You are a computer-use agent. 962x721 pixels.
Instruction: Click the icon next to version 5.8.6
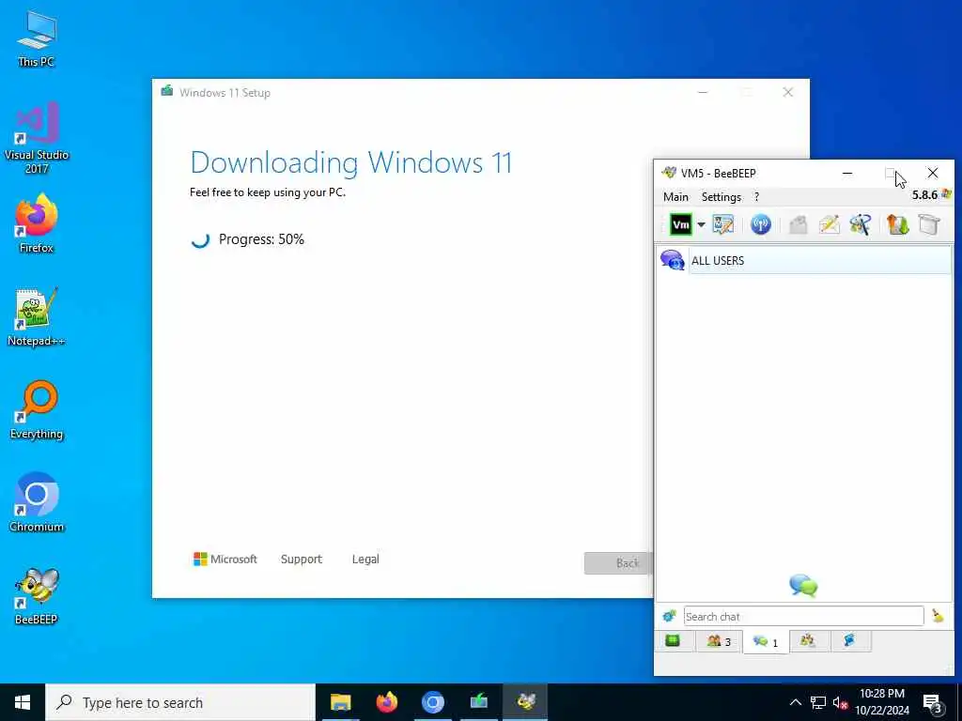click(946, 194)
